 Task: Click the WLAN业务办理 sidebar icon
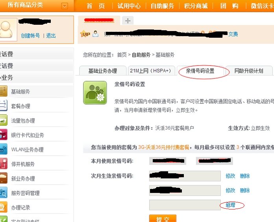click(x=4, y=149)
